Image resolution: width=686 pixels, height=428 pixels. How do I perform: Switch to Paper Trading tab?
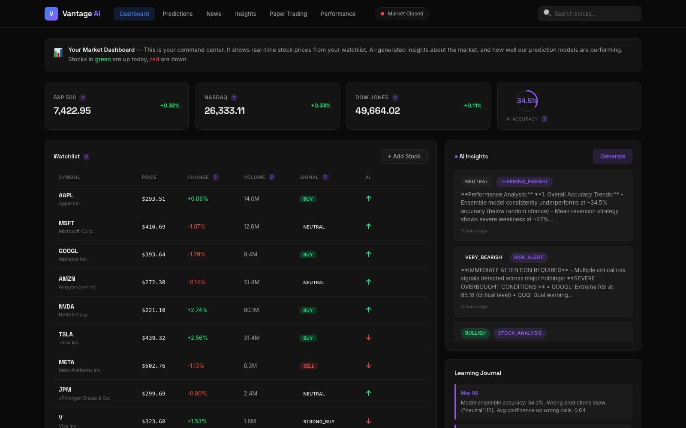[288, 14]
